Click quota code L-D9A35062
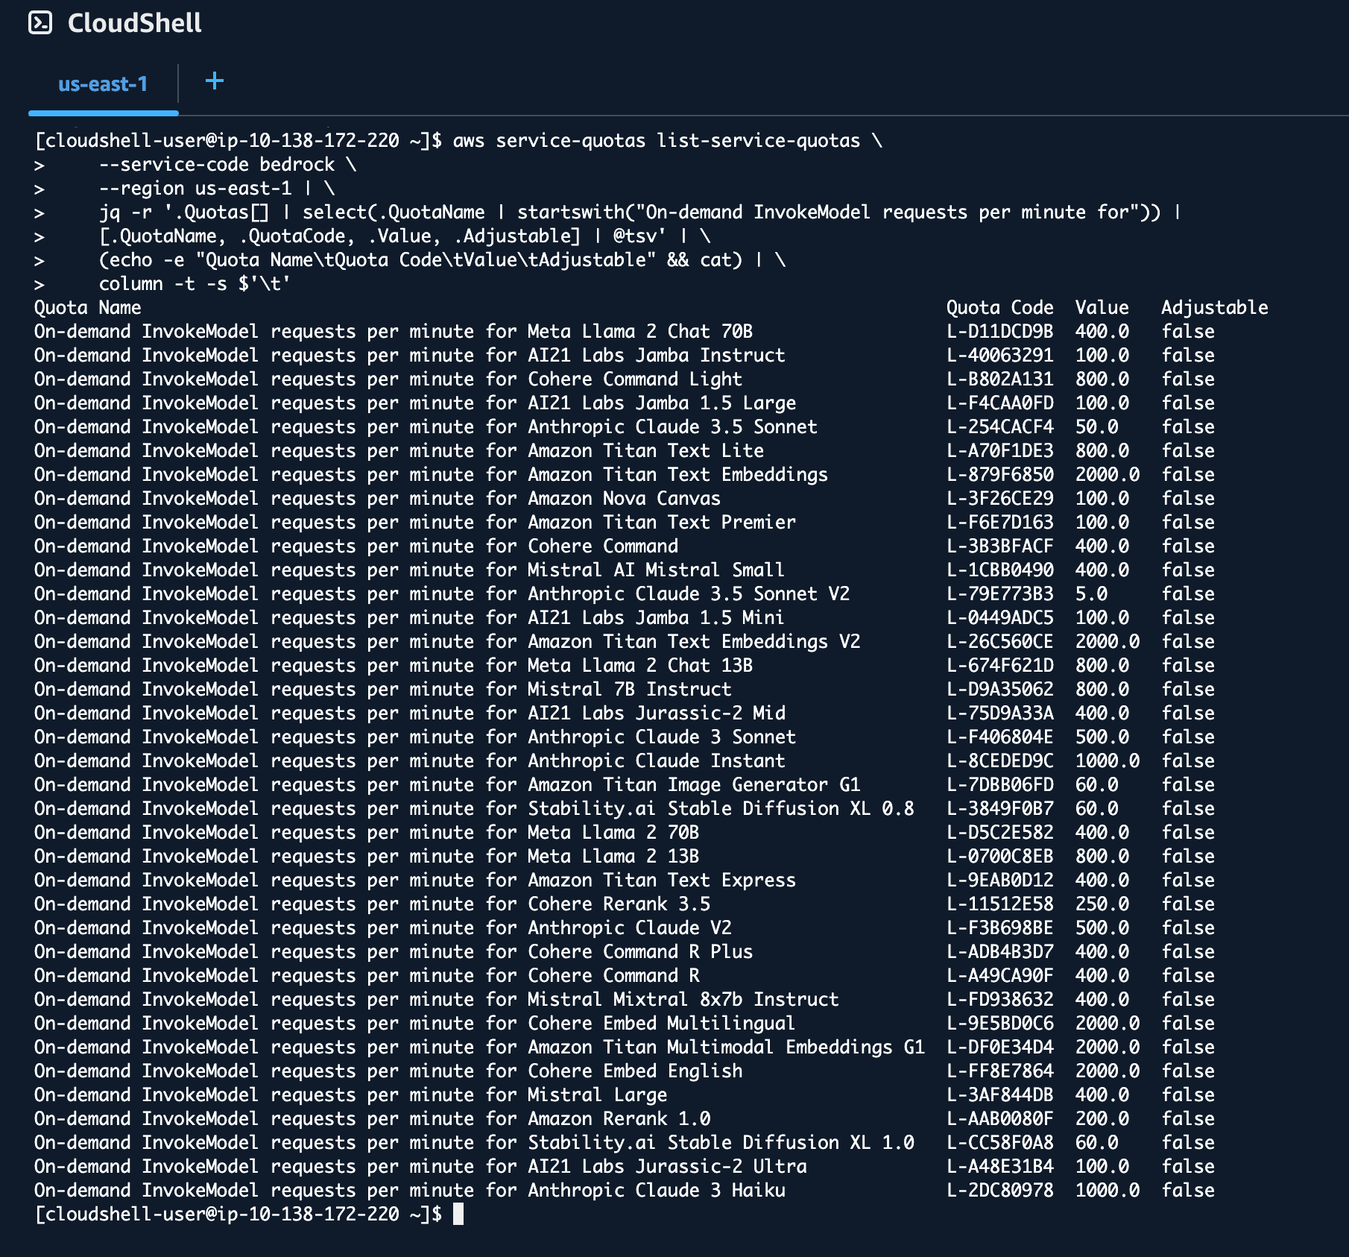This screenshot has height=1257, width=1349. point(999,689)
